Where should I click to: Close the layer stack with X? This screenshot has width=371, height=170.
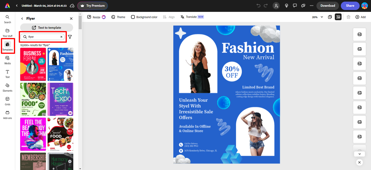pos(359,162)
